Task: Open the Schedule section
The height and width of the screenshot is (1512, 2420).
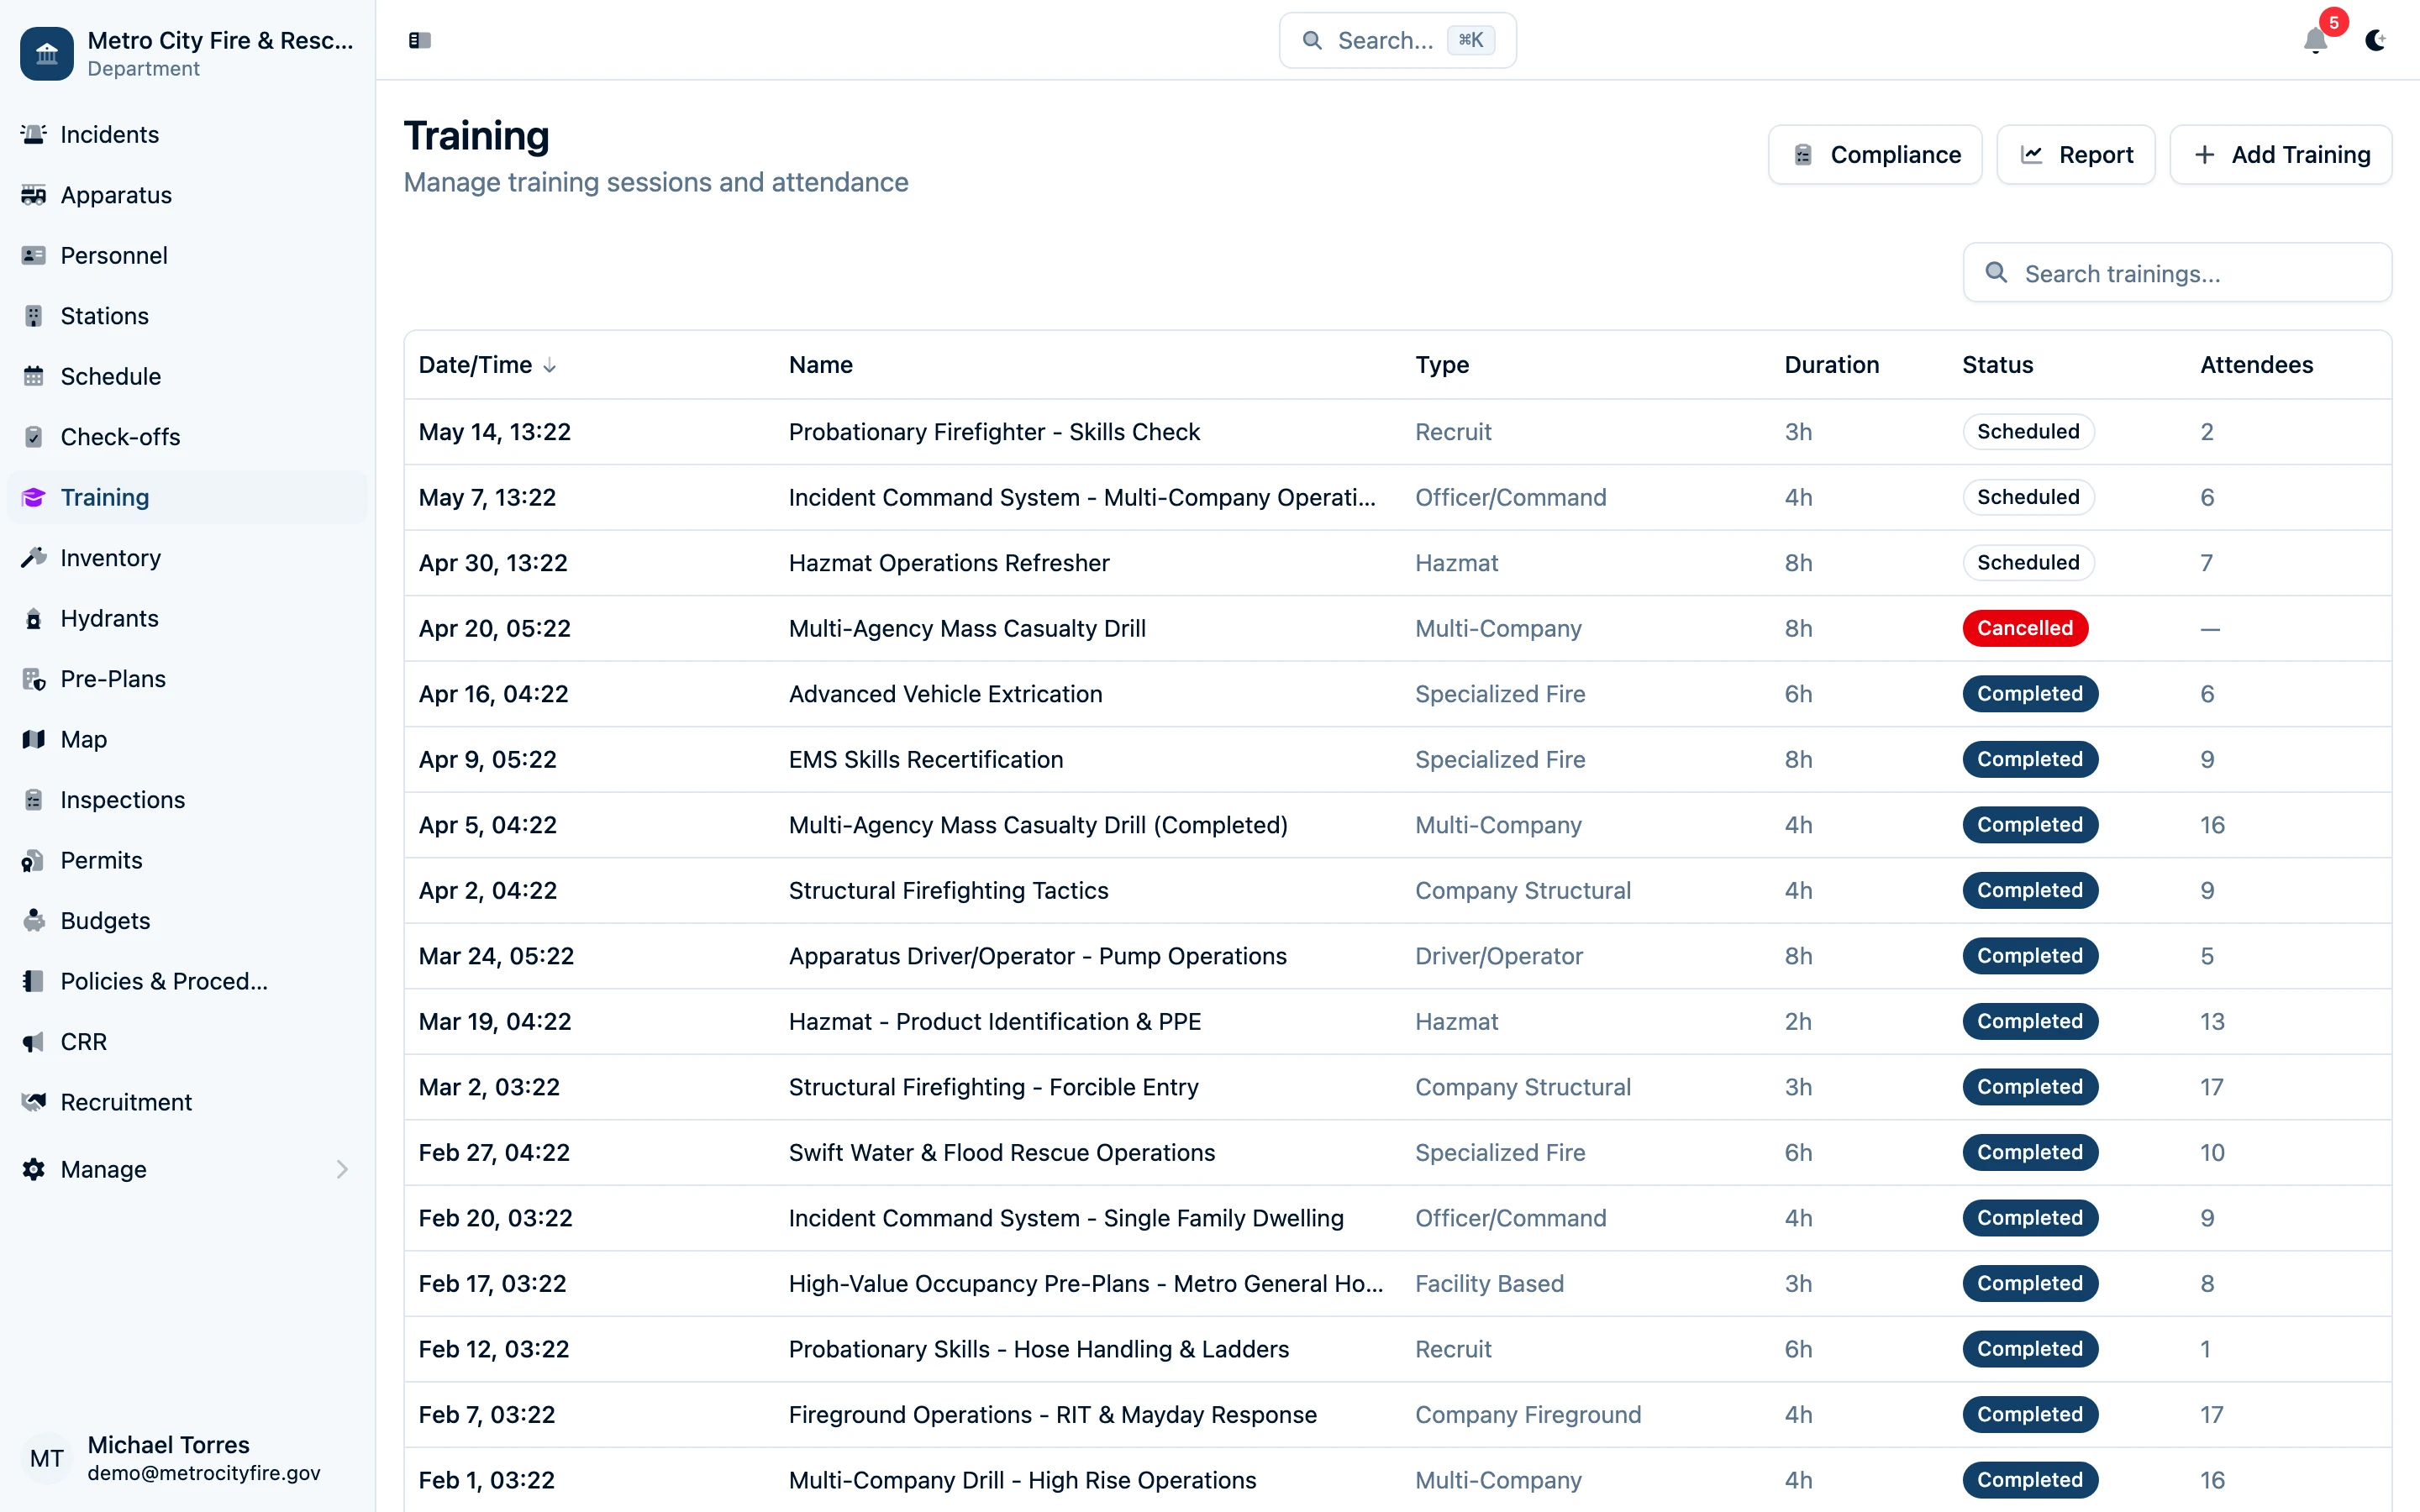Action: (x=110, y=376)
